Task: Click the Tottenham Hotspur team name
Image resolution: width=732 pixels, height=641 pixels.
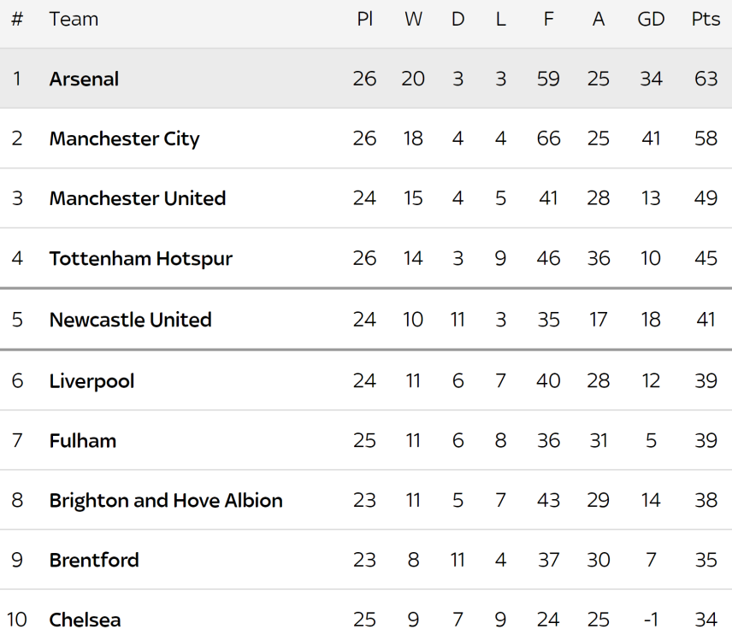Action: [x=141, y=258]
